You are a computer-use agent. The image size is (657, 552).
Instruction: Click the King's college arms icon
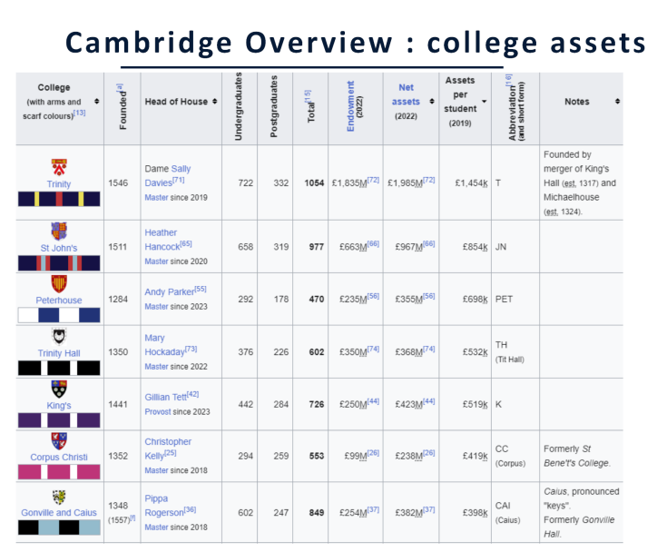59,389
